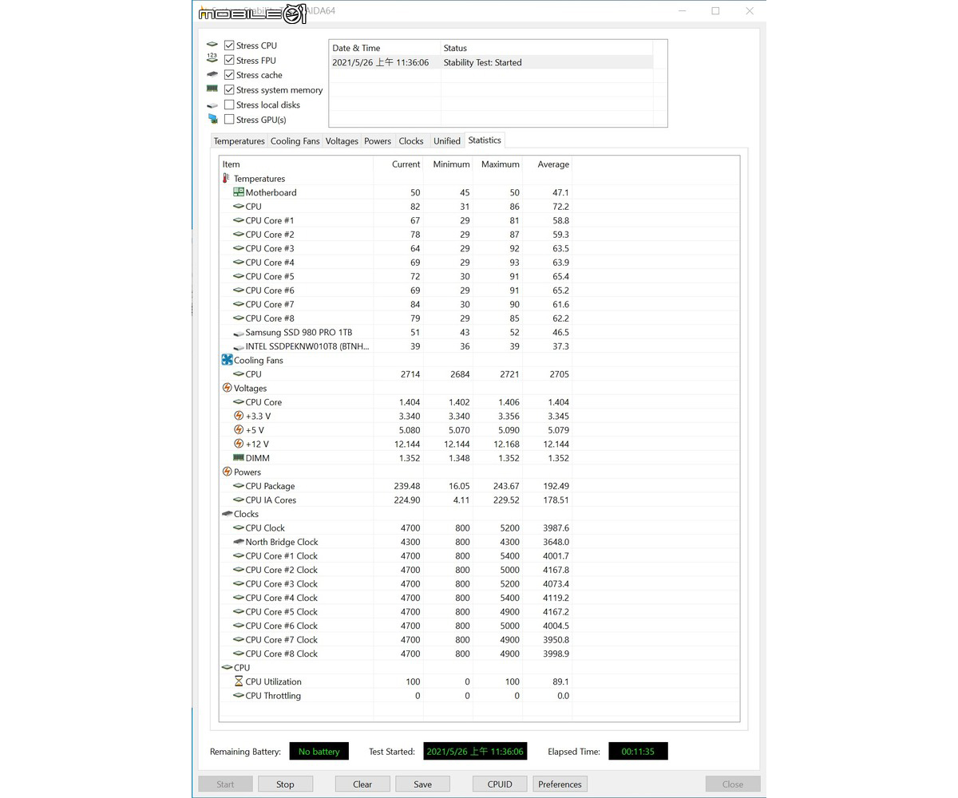
Task: Click the CPU Clock row icon
Action: 238,528
